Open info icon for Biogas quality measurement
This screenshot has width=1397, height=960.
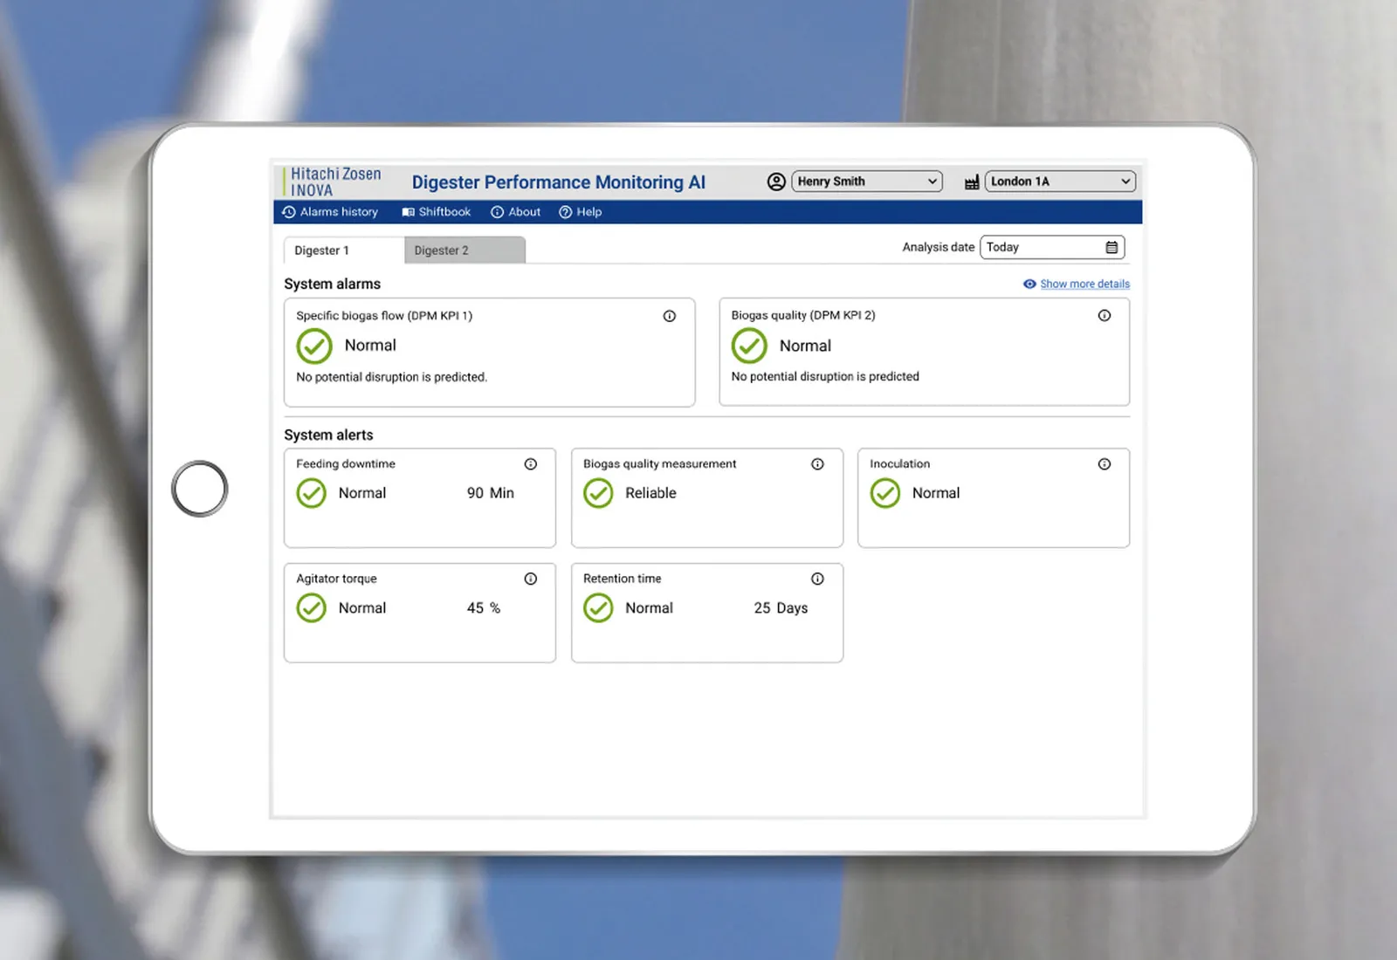pos(817,464)
